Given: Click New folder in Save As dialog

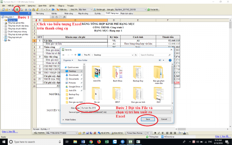Looking at the screenshot, I should 83,60.
